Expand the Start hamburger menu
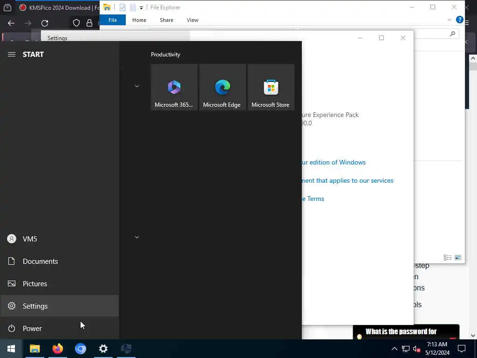The height and width of the screenshot is (358, 477). click(x=12, y=54)
